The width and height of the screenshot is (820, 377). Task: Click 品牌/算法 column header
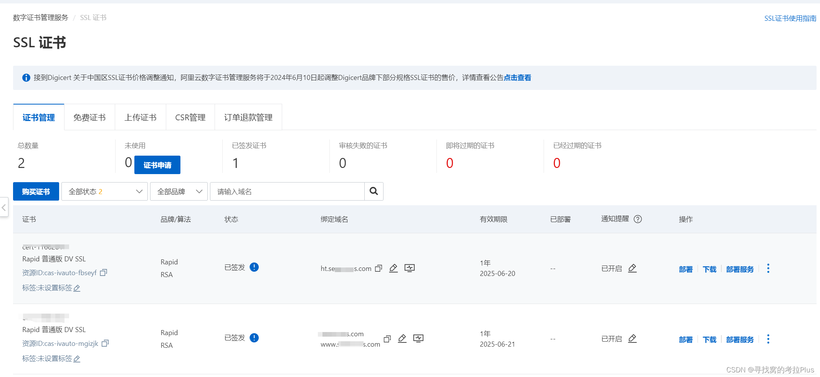coord(176,219)
